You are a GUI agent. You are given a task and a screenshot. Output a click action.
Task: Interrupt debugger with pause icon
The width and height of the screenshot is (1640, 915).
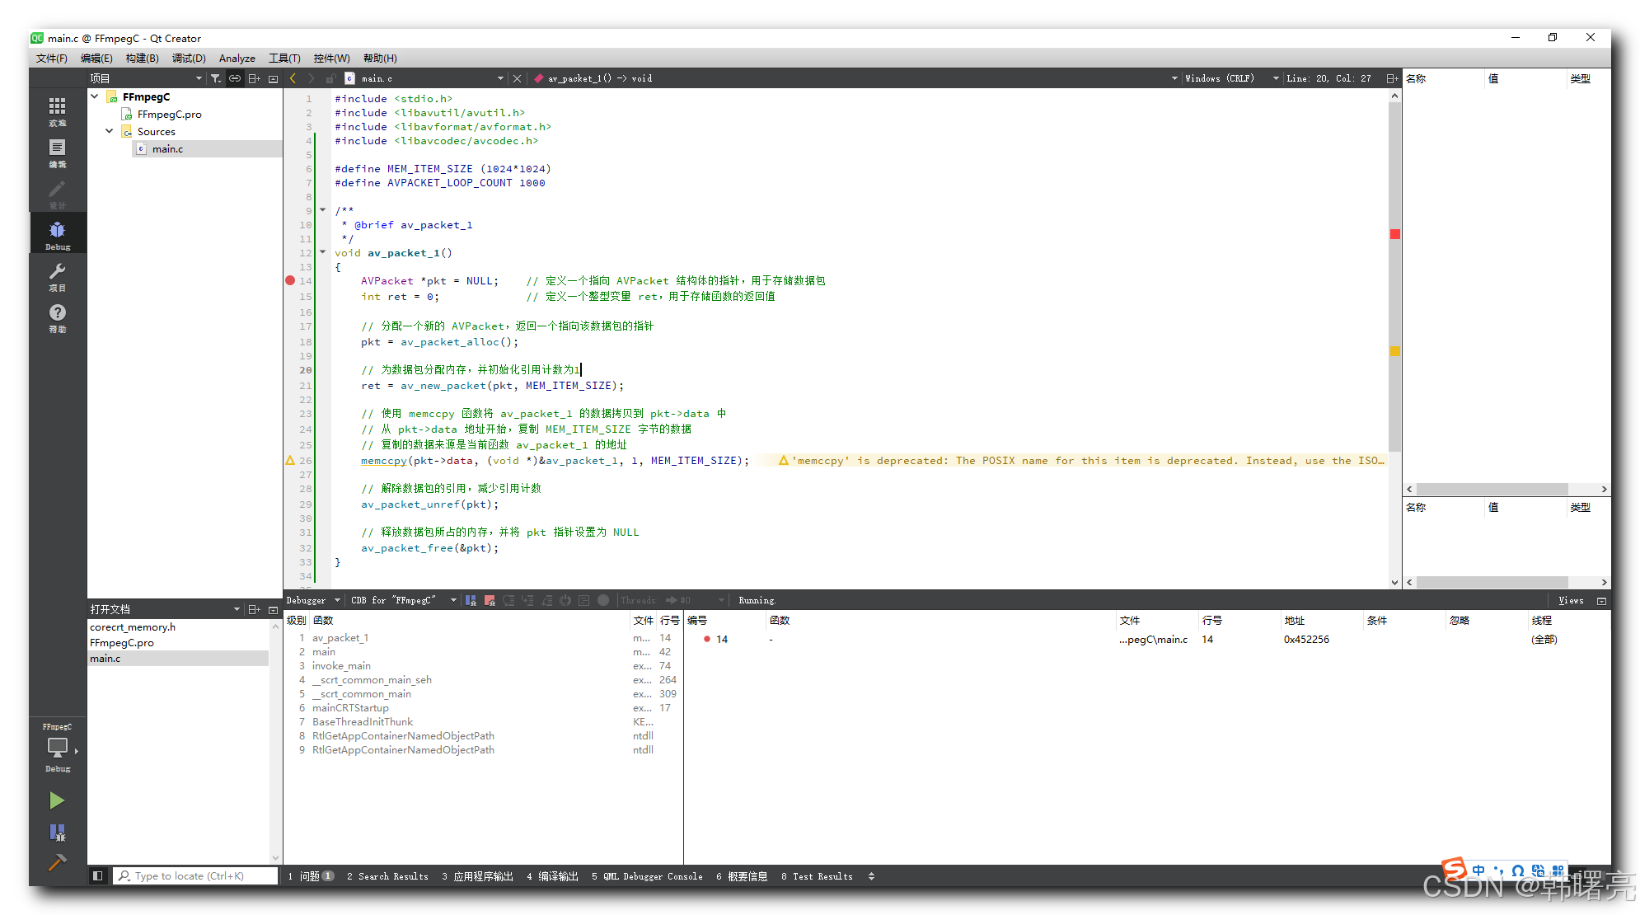[471, 600]
